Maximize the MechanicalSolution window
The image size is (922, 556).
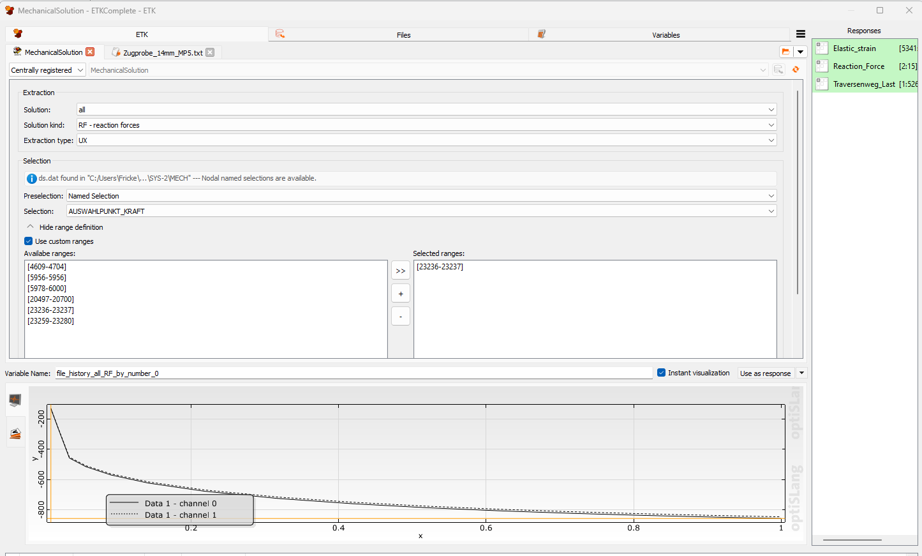click(x=880, y=10)
